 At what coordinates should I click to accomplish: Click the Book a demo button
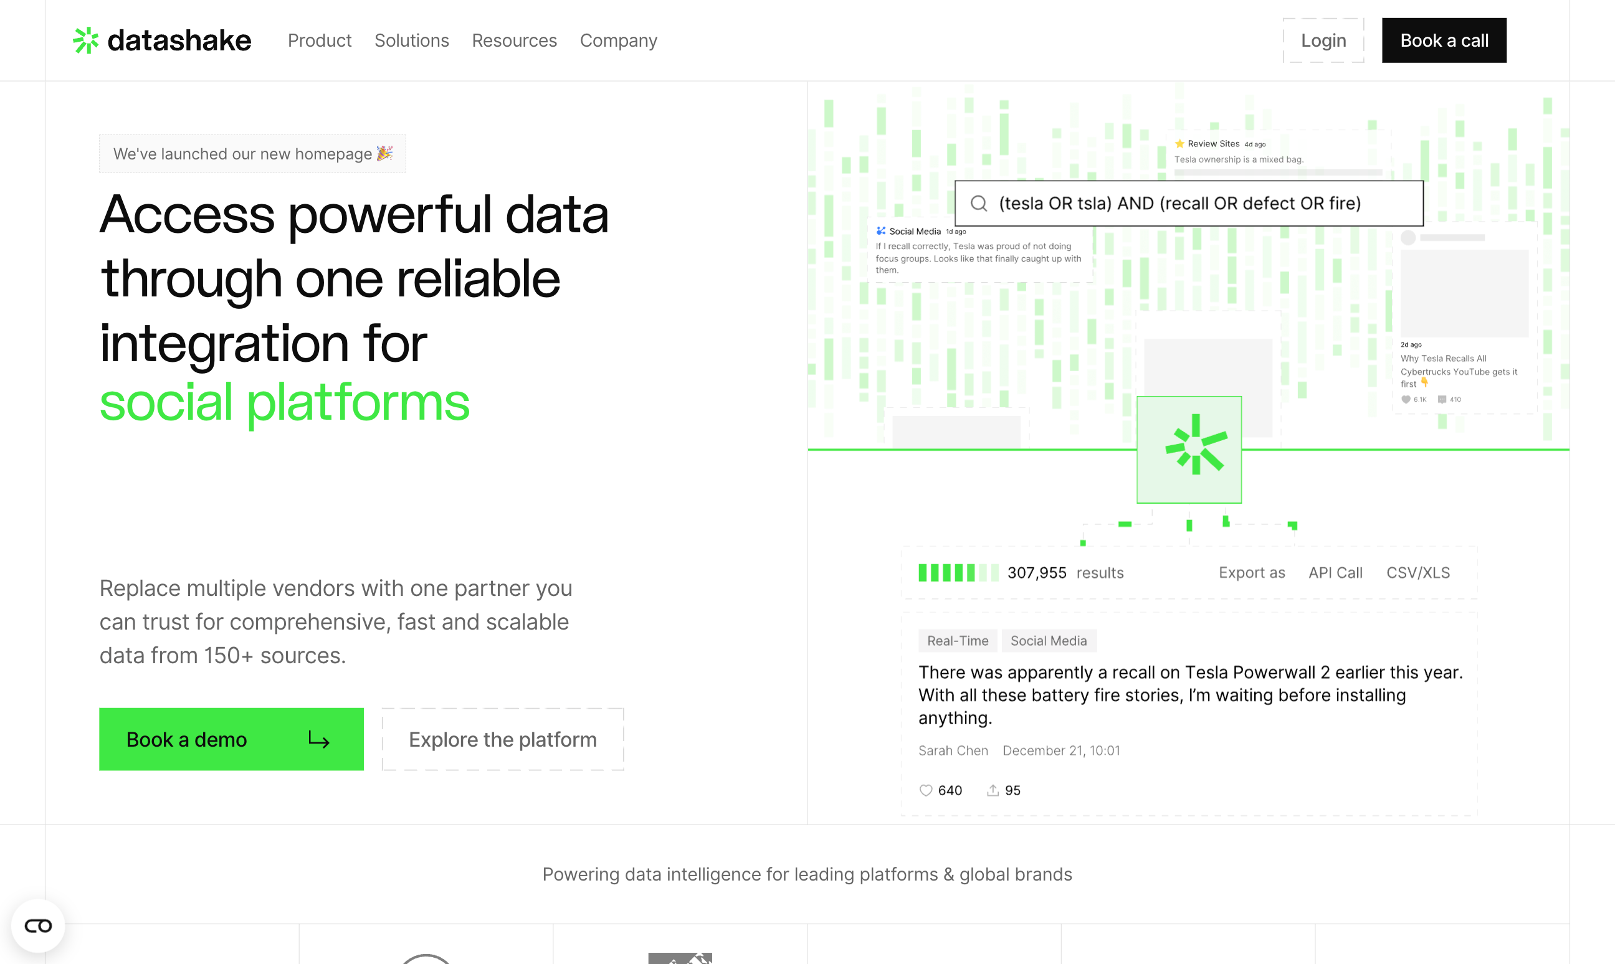coord(231,739)
